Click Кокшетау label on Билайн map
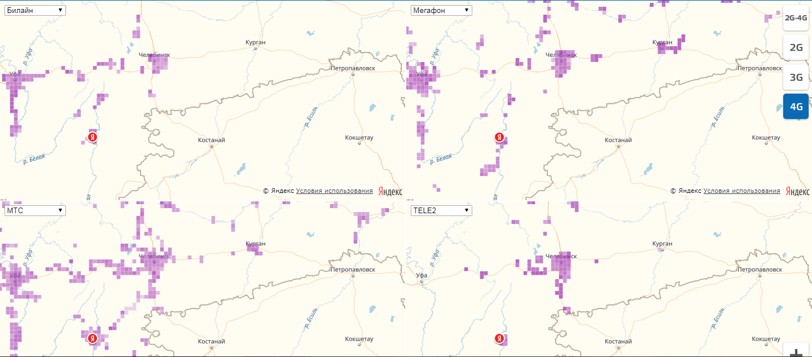Screen dimensions: 812x357 tap(359, 138)
